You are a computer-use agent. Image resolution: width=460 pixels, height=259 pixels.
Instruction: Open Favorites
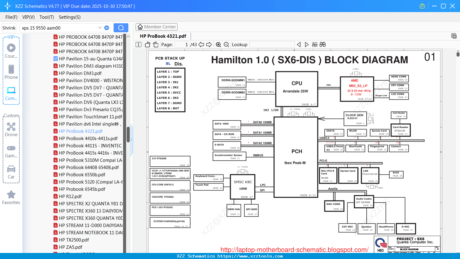point(11,198)
